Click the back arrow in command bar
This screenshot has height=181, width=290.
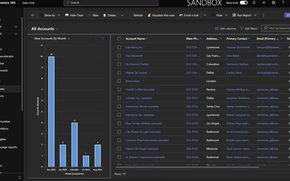pyautogui.click(x=33, y=15)
